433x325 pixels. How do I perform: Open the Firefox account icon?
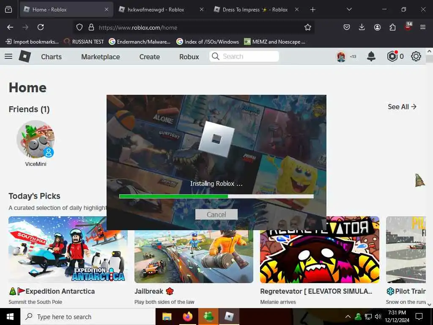[377, 27]
